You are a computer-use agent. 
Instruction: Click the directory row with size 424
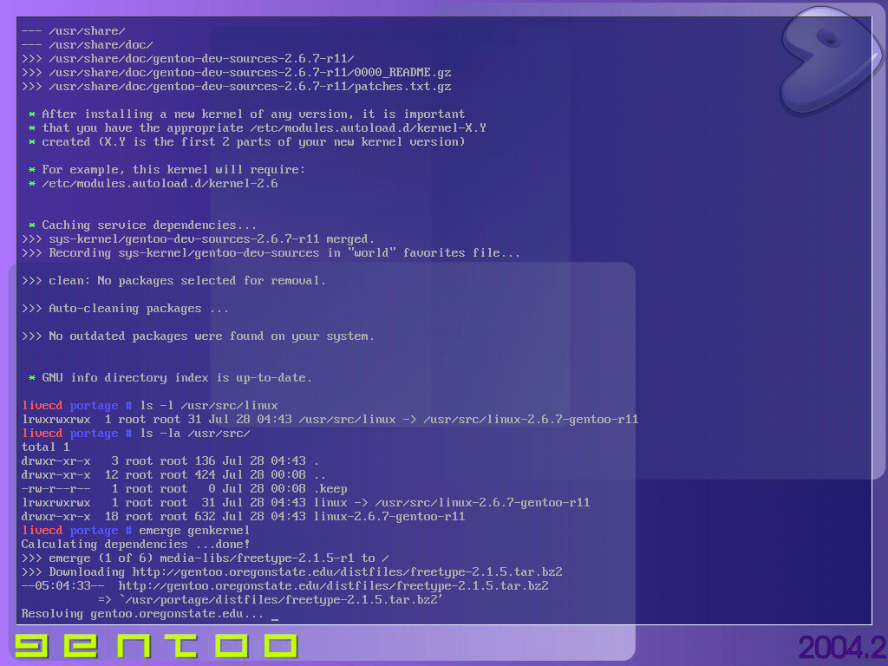pyautogui.click(x=173, y=475)
